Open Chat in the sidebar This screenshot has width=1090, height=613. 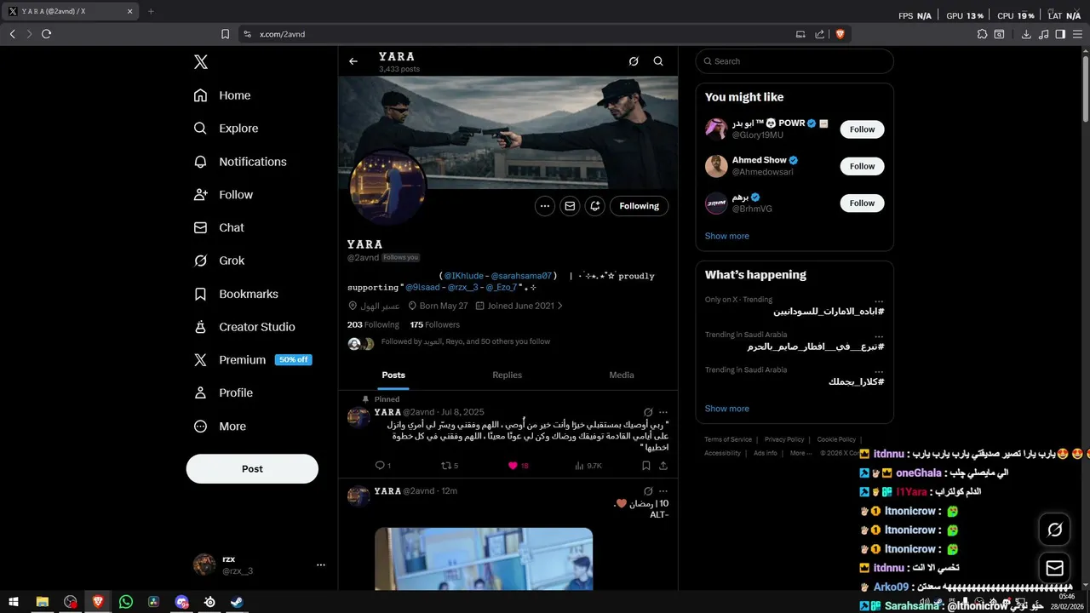219,228
